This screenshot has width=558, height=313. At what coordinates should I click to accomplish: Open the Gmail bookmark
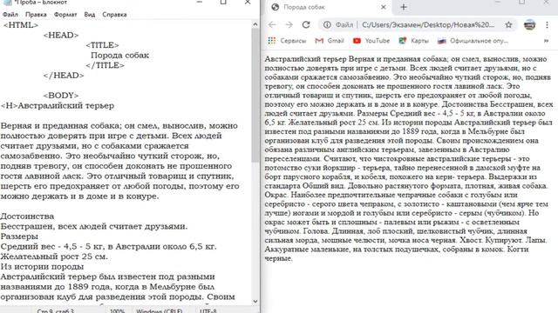(x=330, y=41)
